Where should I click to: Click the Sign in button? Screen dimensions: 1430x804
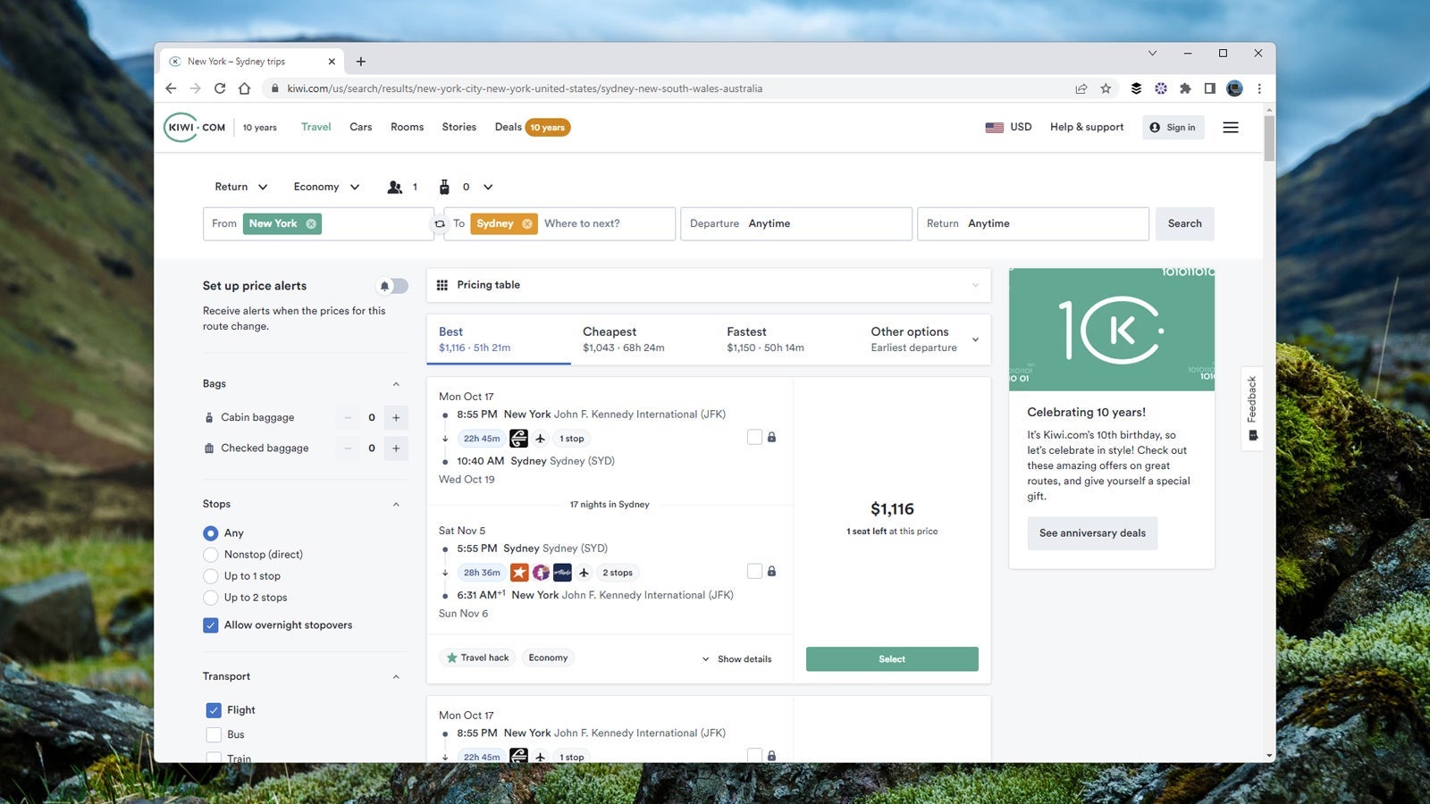[1173, 128]
